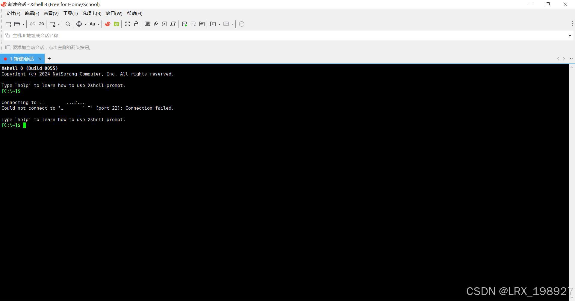This screenshot has height=301, width=575.
Task: Expand the tab list dropdown chevron
Action: 571,59
